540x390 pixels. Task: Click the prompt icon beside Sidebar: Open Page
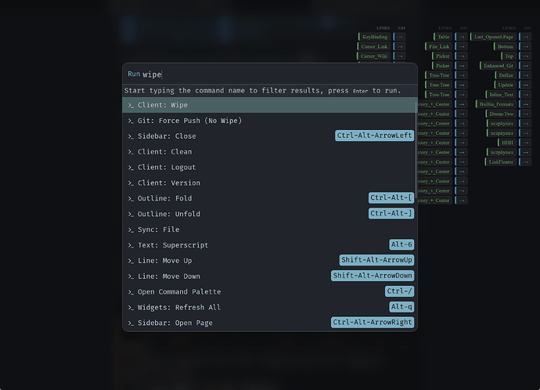tap(131, 323)
